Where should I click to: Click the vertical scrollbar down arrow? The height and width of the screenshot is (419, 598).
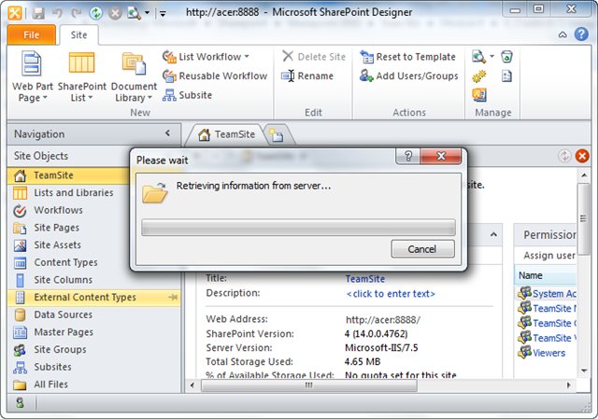pyautogui.click(x=584, y=370)
